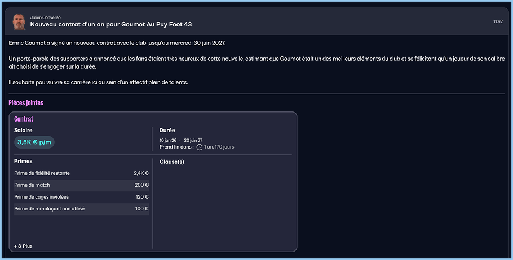Click the Durée section label
The image size is (513, 260).
167,131
